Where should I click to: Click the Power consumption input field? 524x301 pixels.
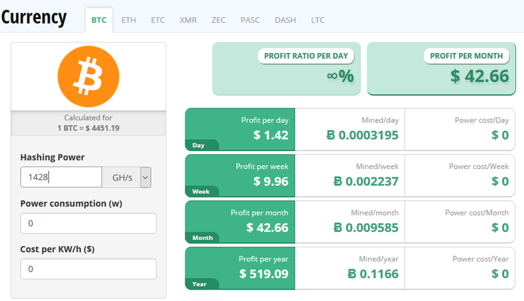point(88,223)
